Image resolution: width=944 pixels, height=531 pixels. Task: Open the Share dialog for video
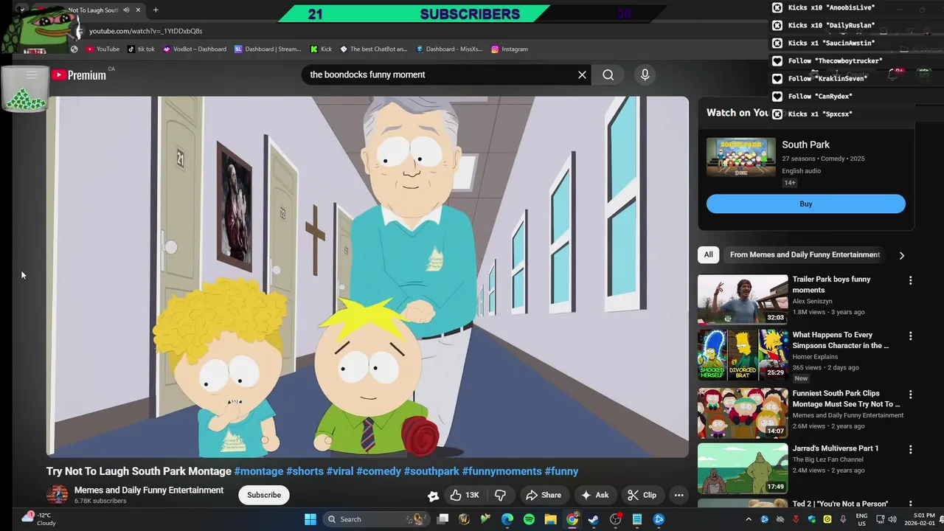(x=544, y=495)
